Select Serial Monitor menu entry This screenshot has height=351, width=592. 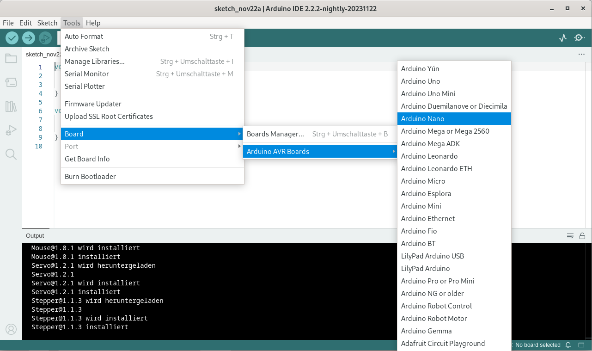point(153,74)
